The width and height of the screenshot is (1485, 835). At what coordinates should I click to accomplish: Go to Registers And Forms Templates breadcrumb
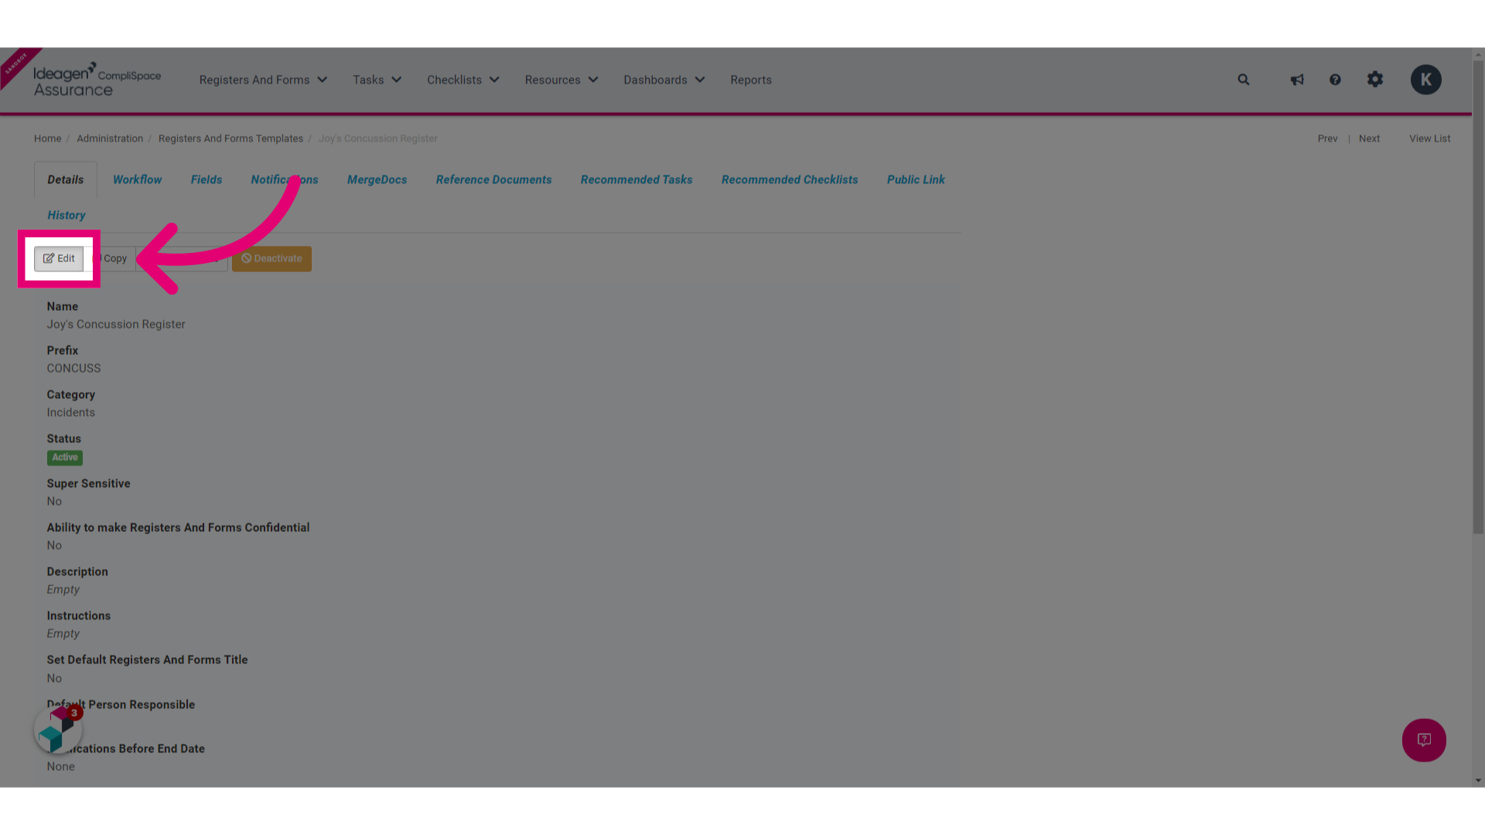pyautogui.click(x=230, y=138)
